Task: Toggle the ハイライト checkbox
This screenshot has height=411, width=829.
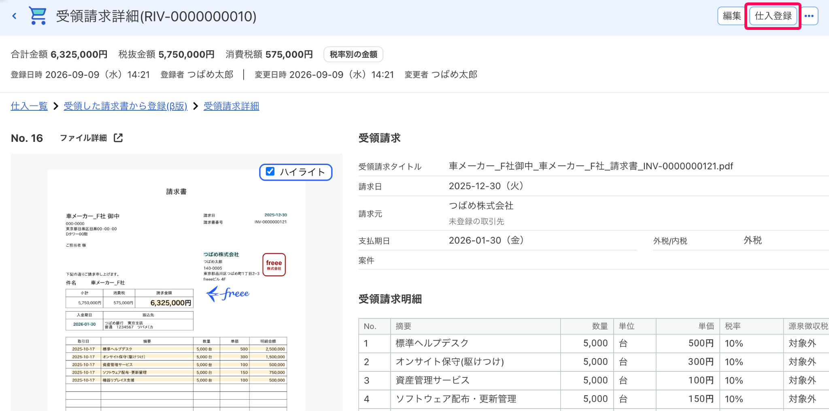Action: click(x=270, y=172)
